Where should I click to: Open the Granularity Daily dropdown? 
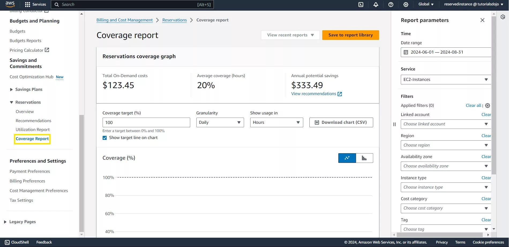coord(220,122)
